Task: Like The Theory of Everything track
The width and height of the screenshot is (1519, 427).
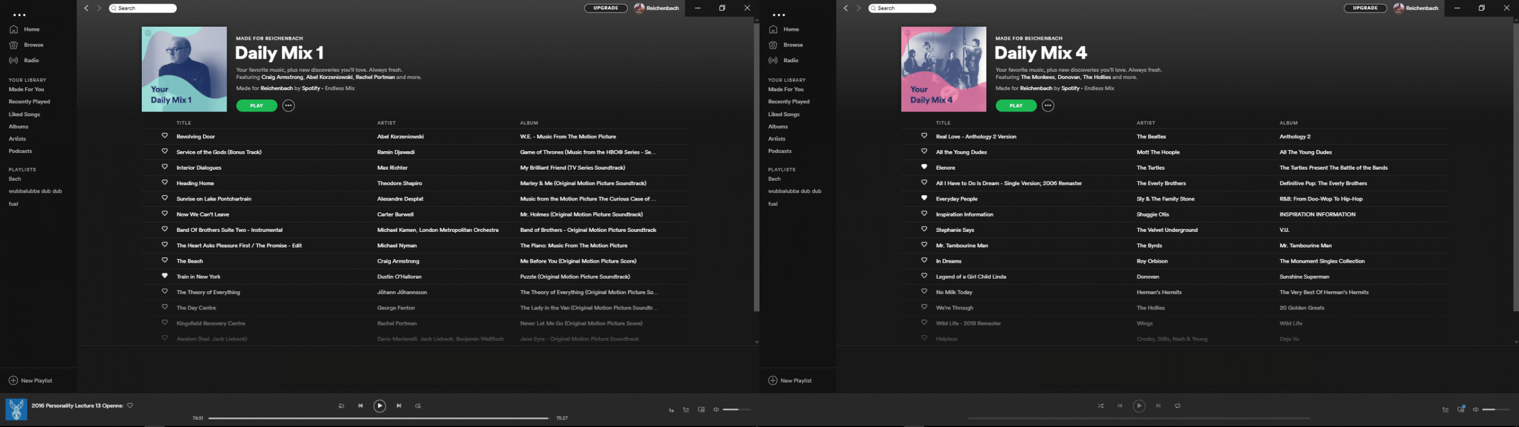Action: (x=165, y=291)
